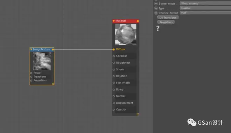Screen dimensions: 231x133
Task: Select the wire connecting ImageTexture to Diffuse
Action: [x=83, y=49]
